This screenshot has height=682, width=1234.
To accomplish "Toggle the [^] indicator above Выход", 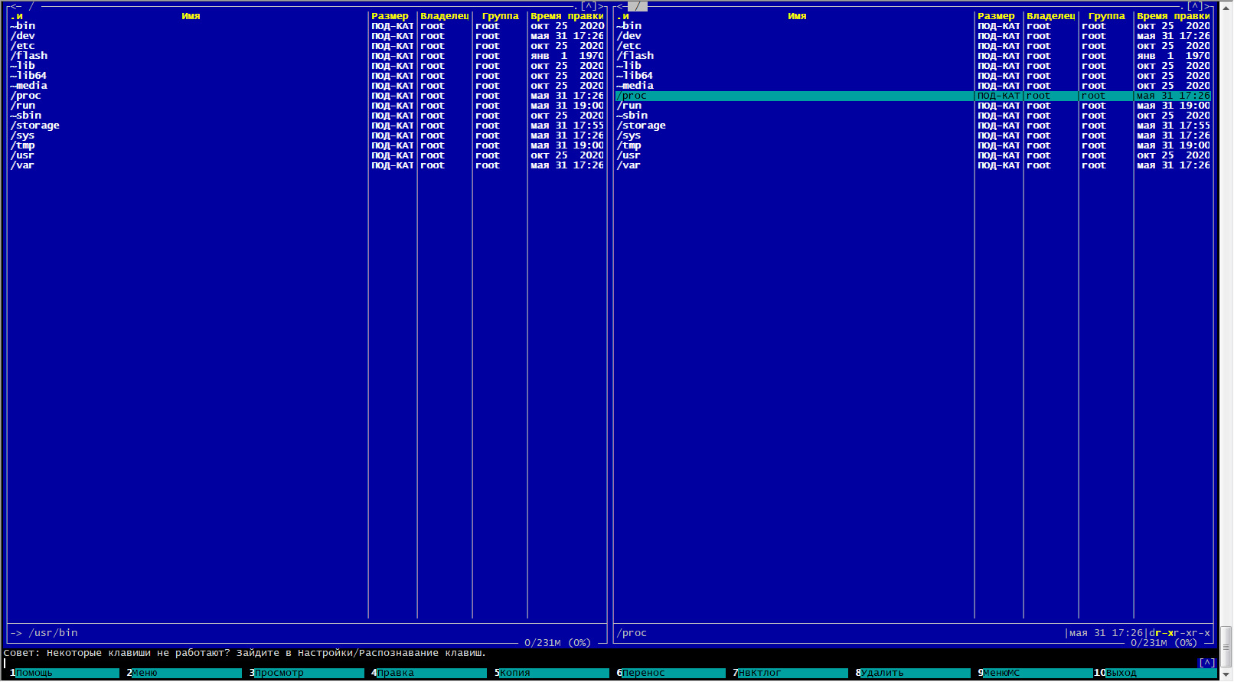I will 1207,663.
